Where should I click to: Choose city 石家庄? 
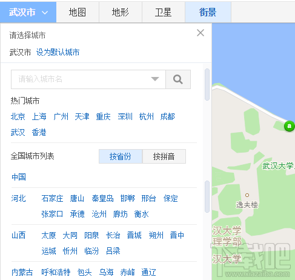pos(52,198)
